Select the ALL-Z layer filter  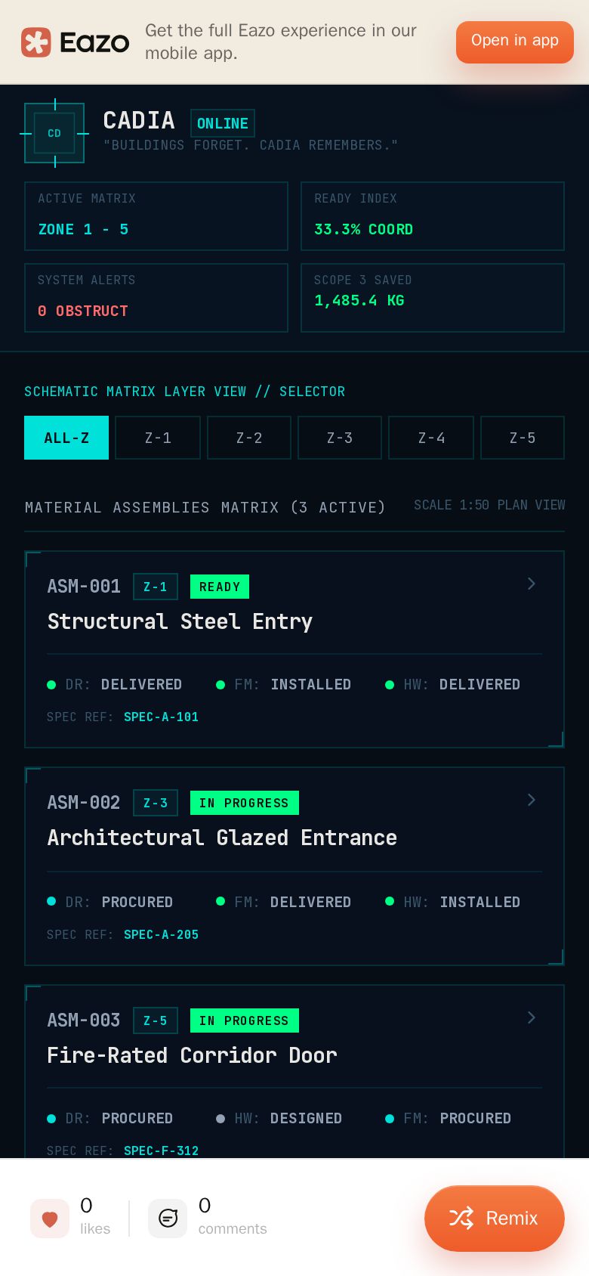pos(66,438)
